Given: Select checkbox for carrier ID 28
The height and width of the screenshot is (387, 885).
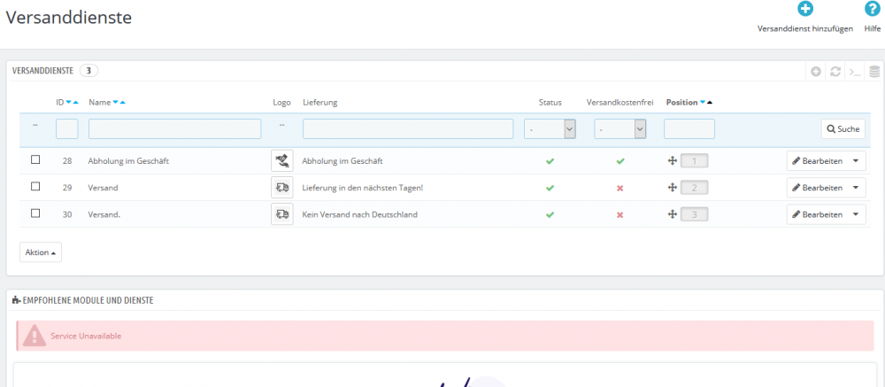Looking at the screenshot, I should pyautogui.click(x=35, y=160).
